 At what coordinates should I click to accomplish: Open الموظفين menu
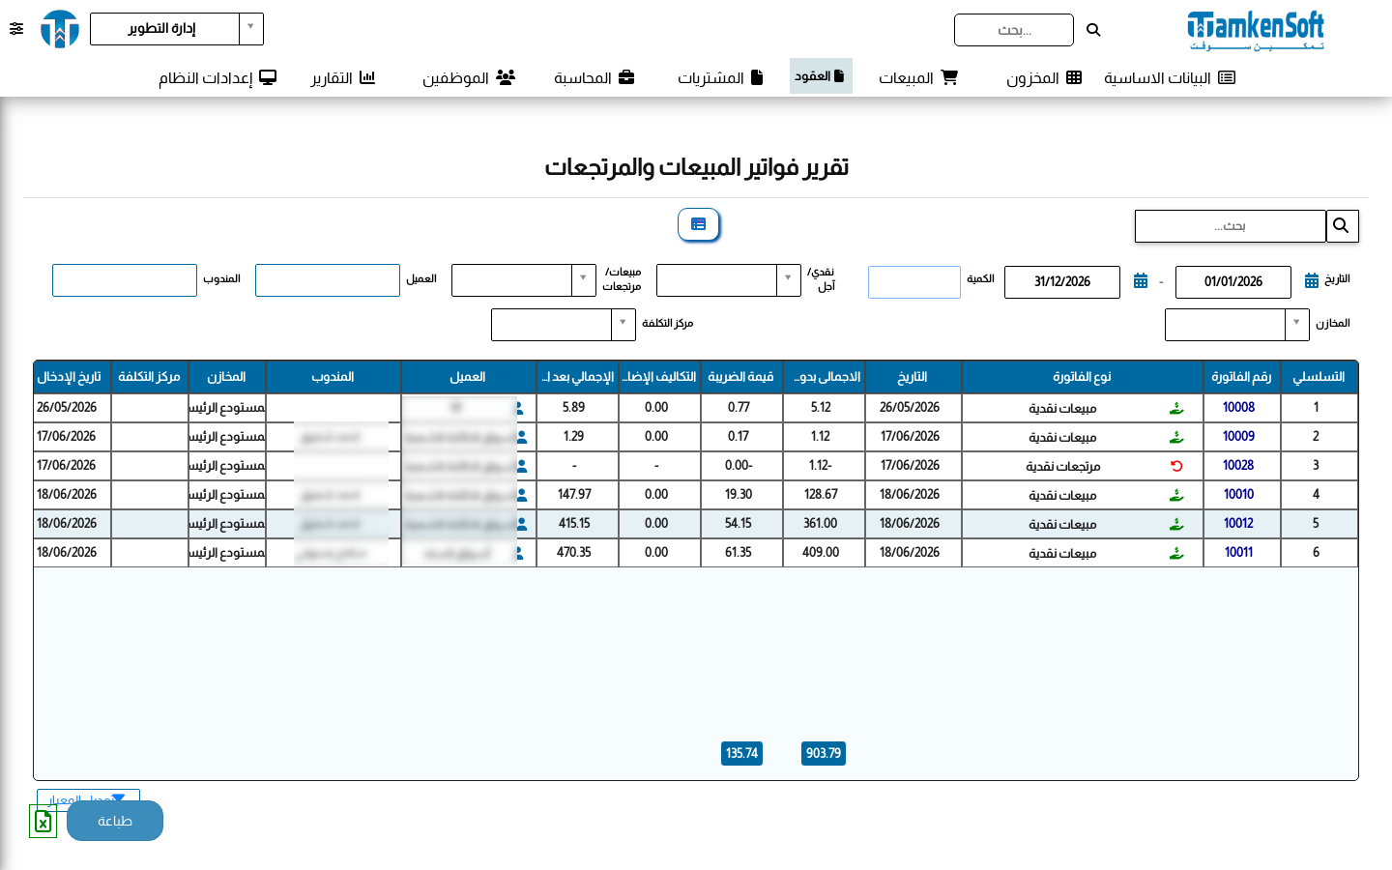(469, 77)
